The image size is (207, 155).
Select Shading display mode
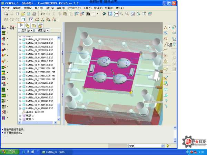pos(23,20)
